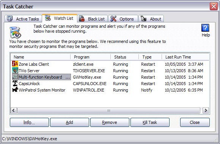220x144 pixels.
Task: Click the CAPSUNLOCK.EXE program cell
Action: (x=90, y=84)
